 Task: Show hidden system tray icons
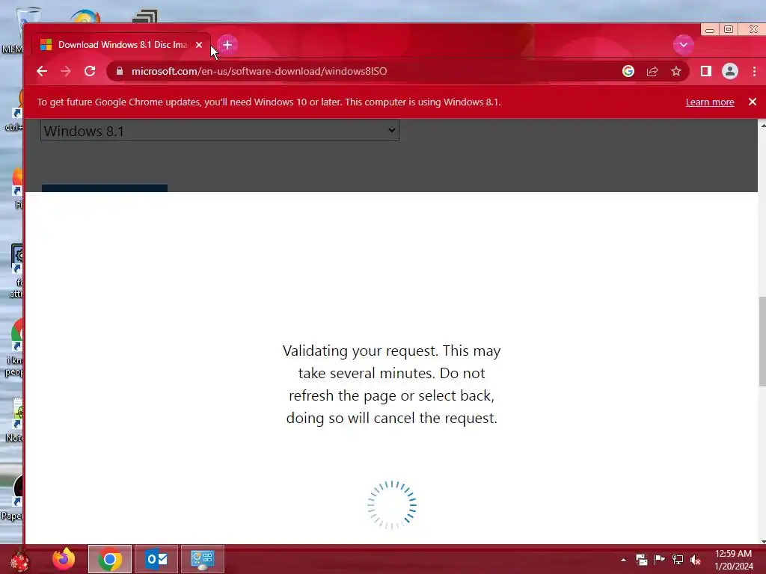(x=623, y=560)
